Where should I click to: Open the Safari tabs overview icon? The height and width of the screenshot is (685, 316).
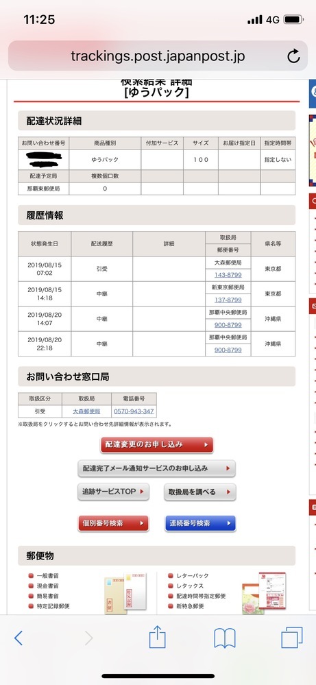pyautogui.click(x=291, y=638)
